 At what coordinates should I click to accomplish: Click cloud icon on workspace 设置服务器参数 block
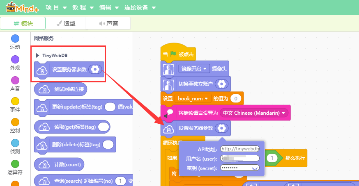point(168,129)
